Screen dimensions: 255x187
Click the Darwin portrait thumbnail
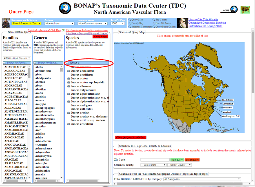[182, 23]
